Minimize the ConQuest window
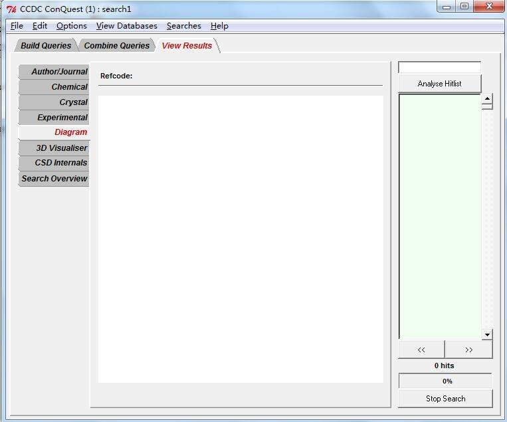The width and height of the screenshot is (507, 422). (x=447, y=6)
